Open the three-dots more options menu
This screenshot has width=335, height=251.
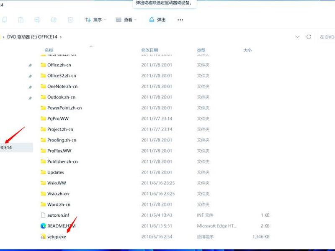[x=180, y=20]
